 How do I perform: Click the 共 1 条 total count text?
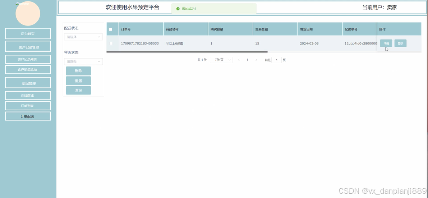(202, 60)
